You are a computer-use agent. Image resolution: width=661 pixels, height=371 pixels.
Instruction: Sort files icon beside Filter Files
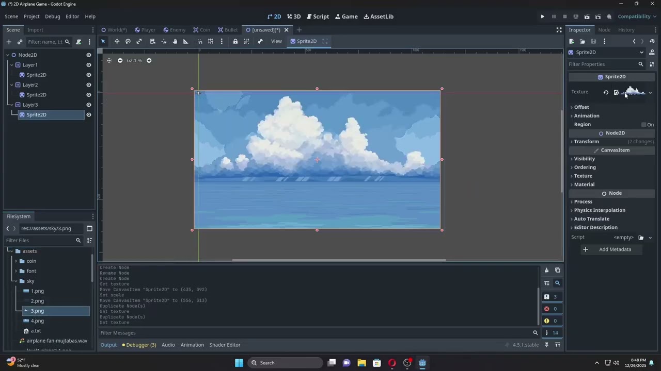coord(89,240)
